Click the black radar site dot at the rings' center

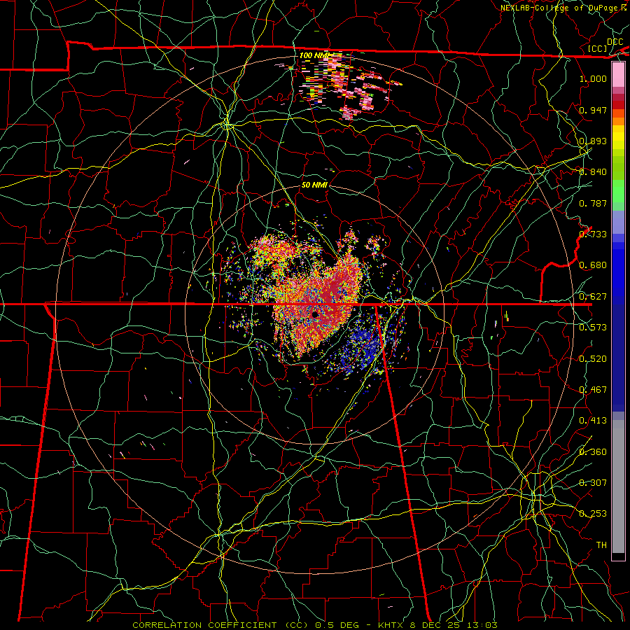[316, 314]
